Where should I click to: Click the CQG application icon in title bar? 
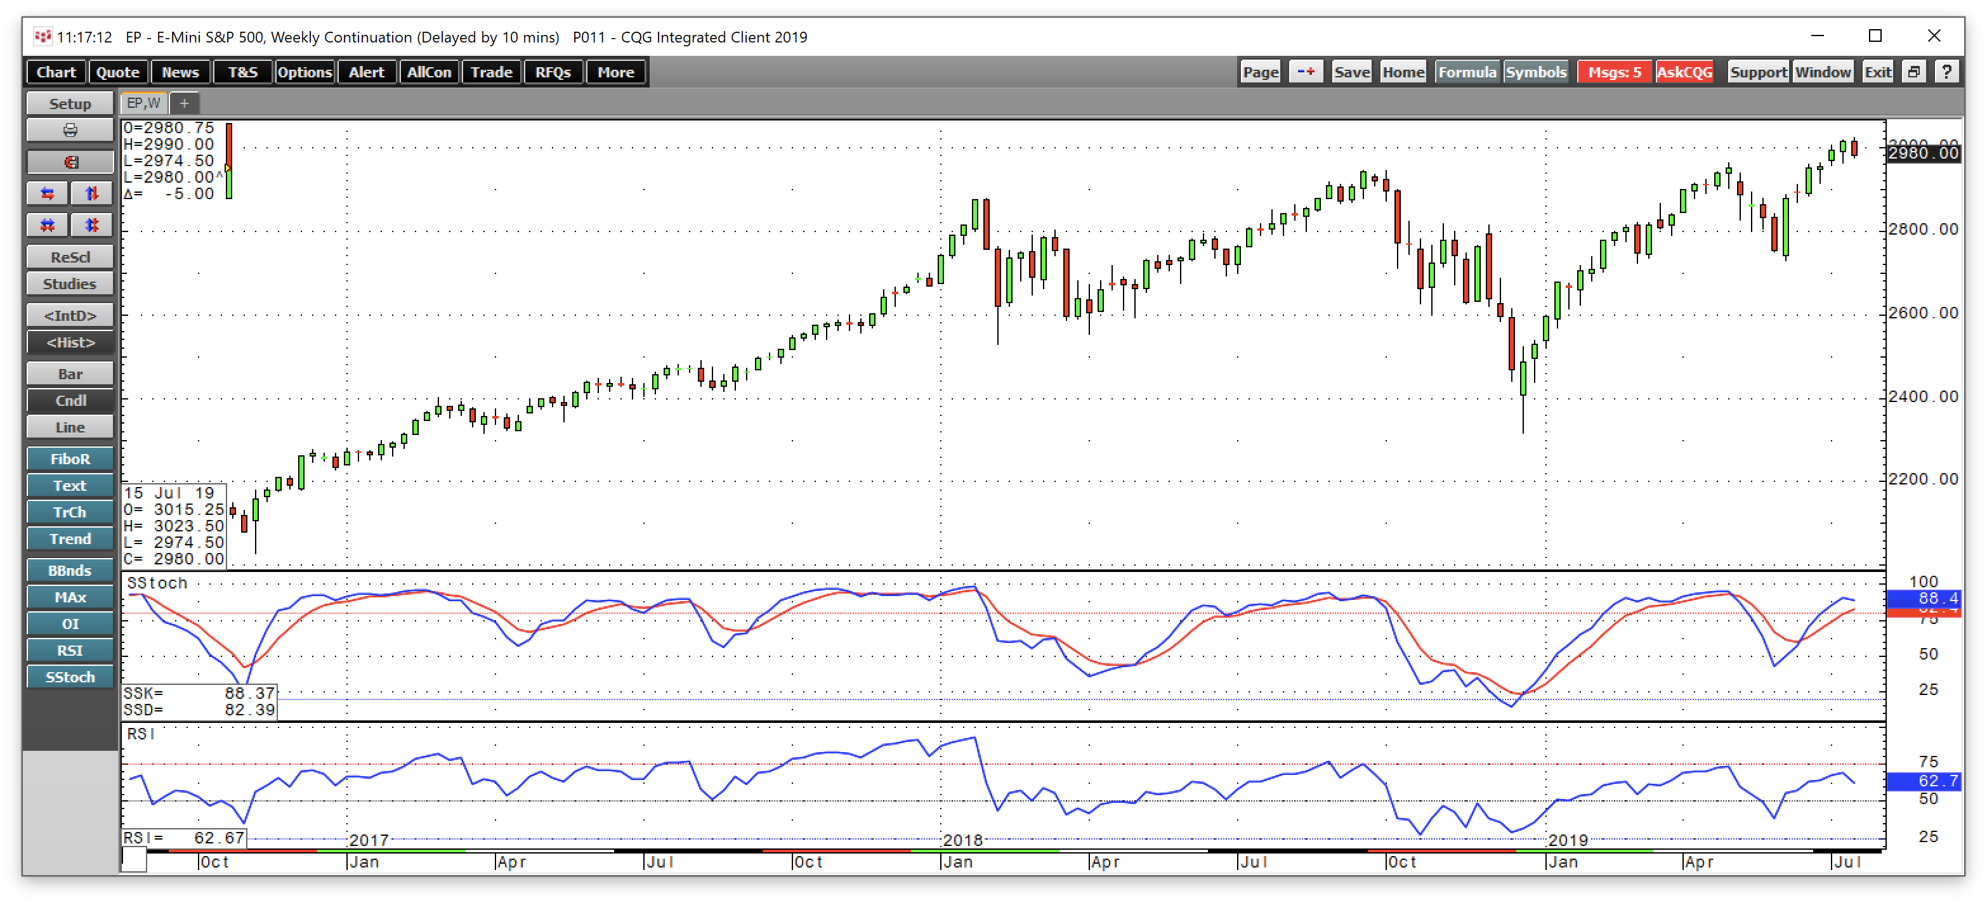(43, 36)
